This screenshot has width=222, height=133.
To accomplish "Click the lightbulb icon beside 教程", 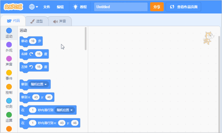I will coord(75,7).
